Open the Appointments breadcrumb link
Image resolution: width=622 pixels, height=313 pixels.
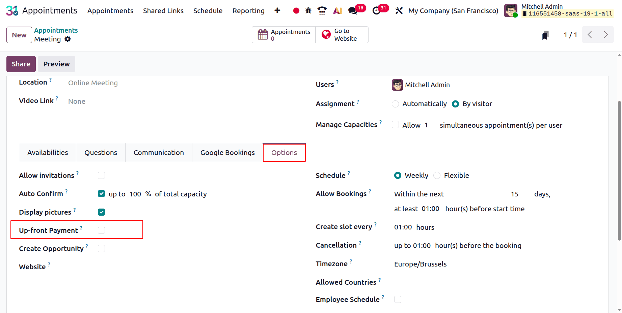tap(56, 30)
